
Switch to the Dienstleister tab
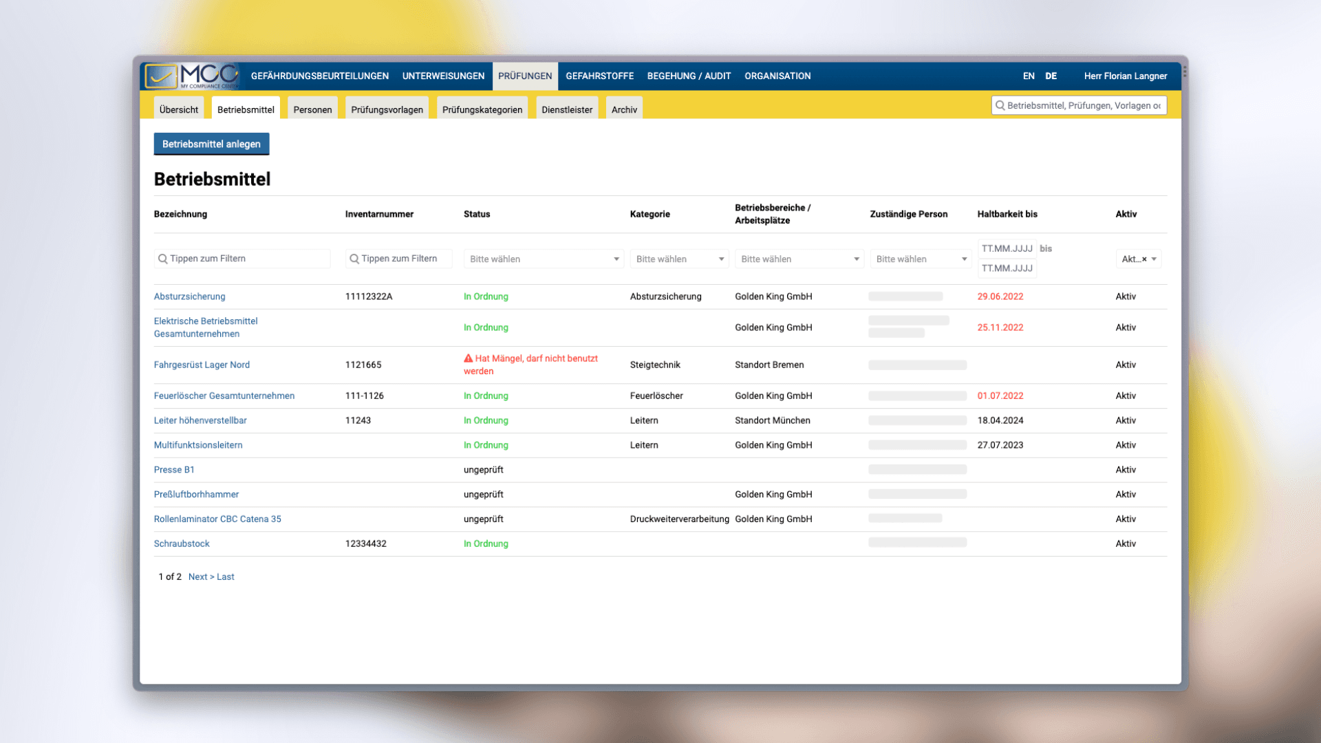(566, 109)
